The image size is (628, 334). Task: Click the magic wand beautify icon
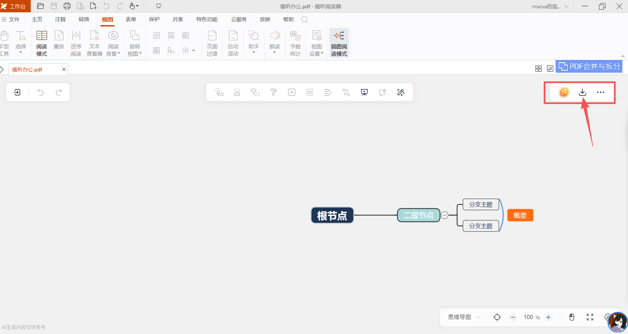pos(401,92)
